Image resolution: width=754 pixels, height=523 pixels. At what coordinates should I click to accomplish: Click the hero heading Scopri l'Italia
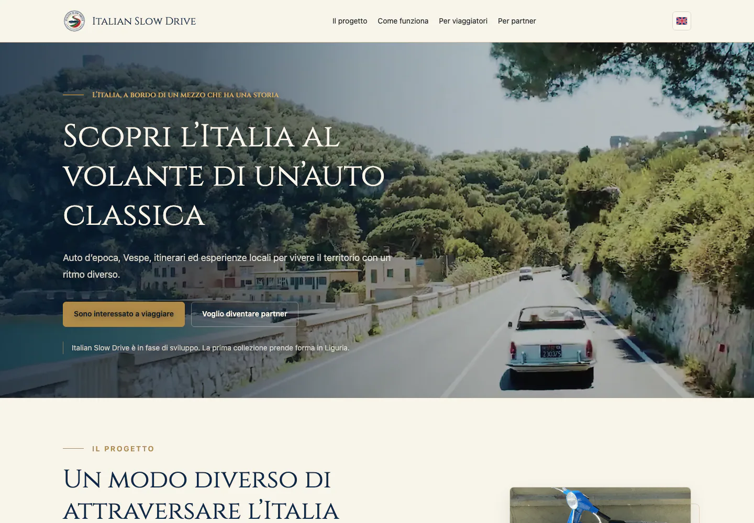tap(224, 175)
